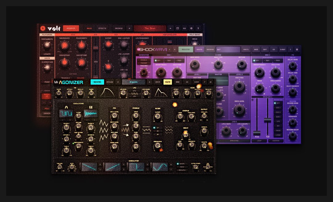333x202 pixels.
Task: Click the Shockwave WRITE button
Action: [x=246, y=49]
